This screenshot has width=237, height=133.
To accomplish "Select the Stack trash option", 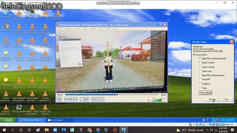I will tap(205, 71).
